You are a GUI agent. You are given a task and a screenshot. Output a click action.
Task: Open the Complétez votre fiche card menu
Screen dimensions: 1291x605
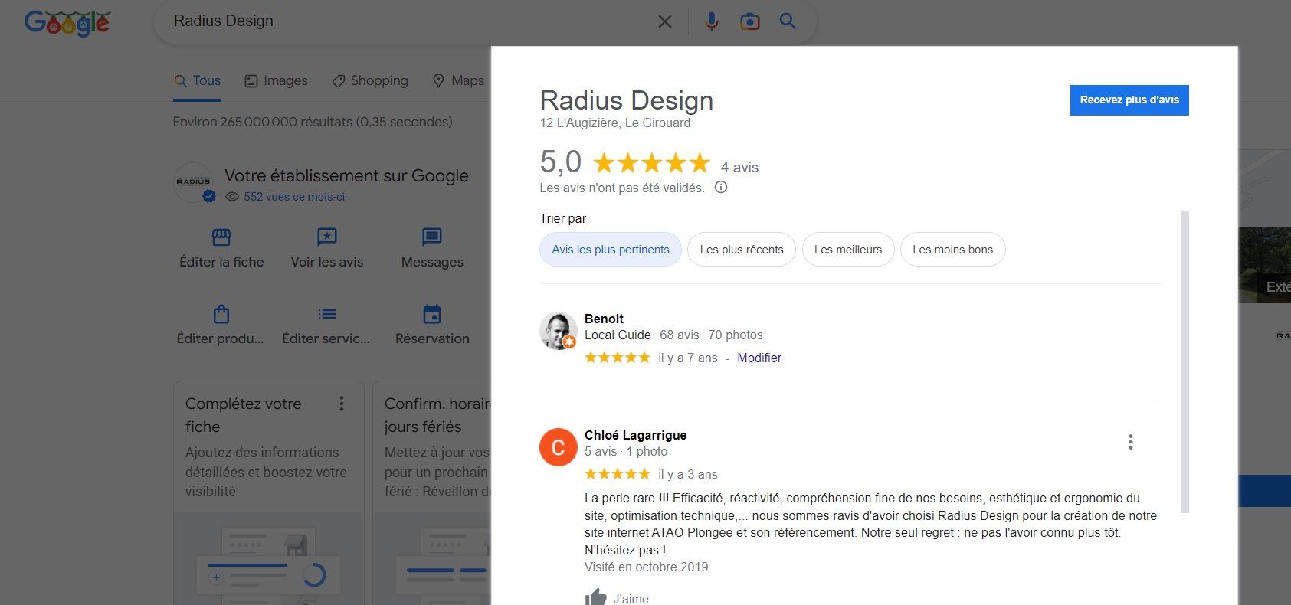pos(342,404)
